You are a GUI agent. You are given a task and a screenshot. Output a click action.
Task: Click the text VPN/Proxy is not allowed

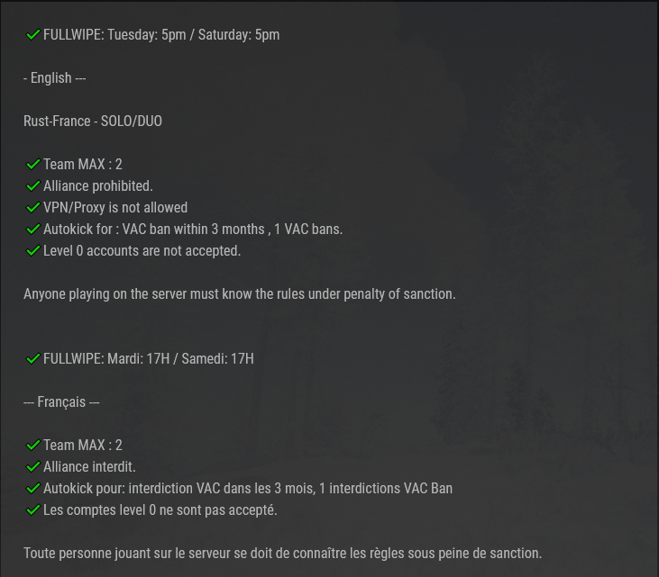(115, 207)
